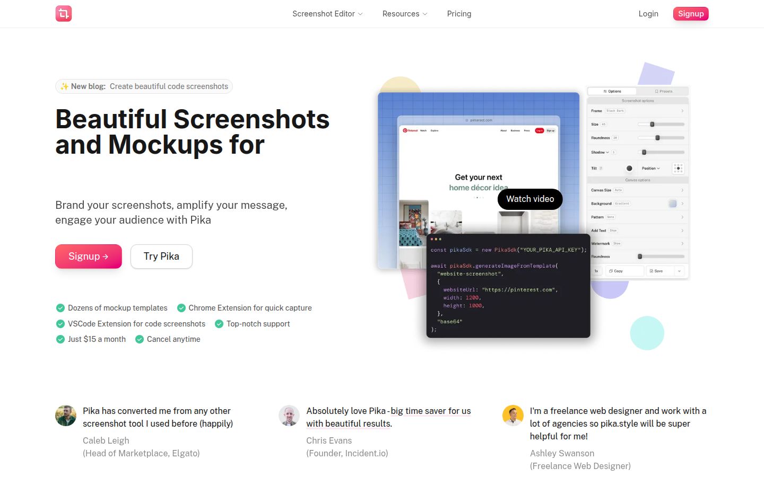Toggle the Add Text Show tag in the mockup
Viewport: 764px width, 477px height.
(x=613, y=231)
